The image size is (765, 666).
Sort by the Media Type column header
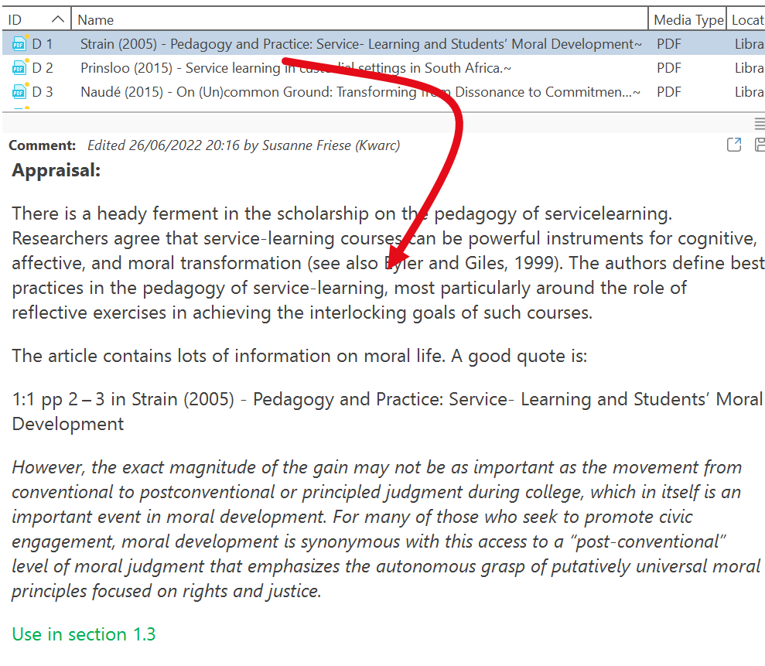tap(688, 20)
